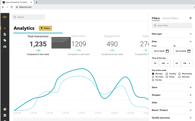This screenshot has width=195, height=121.
Task: Switch to the Saved filters tab
Action: click(x=171, y=18)
